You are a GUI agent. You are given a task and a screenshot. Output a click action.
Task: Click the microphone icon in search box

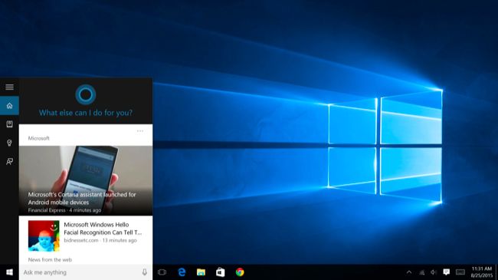(145, 272)
